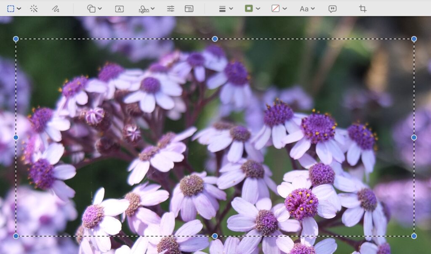Screen dimensions: 431x254
Task: Click the bottom-left selection handle
Action: 16,236
